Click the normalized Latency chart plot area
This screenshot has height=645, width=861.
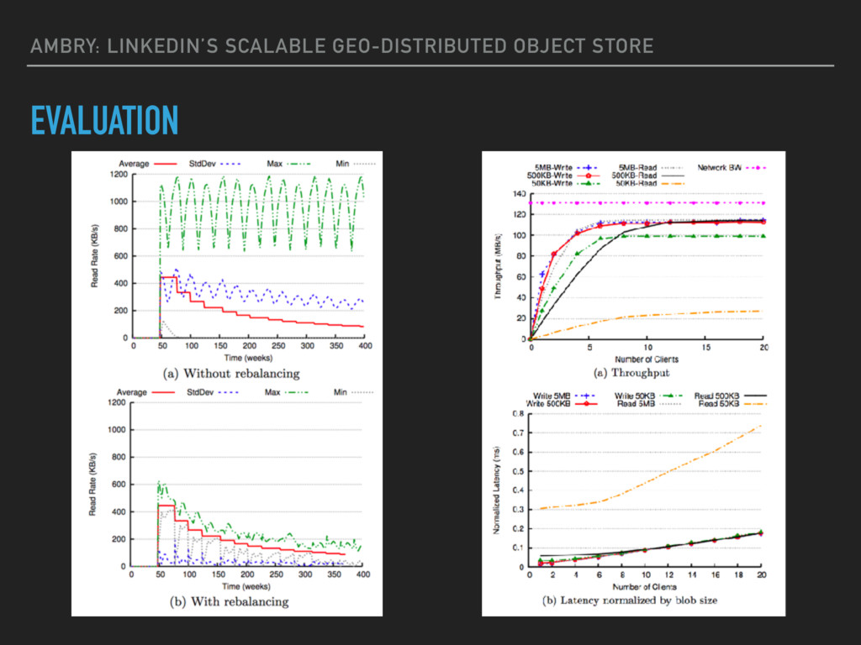point(645,490)
